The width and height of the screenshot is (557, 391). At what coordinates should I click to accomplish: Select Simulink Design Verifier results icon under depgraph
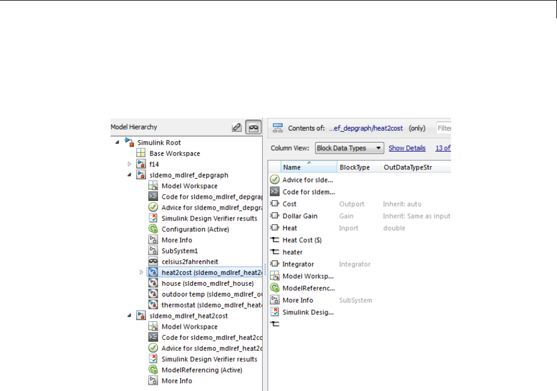coord(153,218)
